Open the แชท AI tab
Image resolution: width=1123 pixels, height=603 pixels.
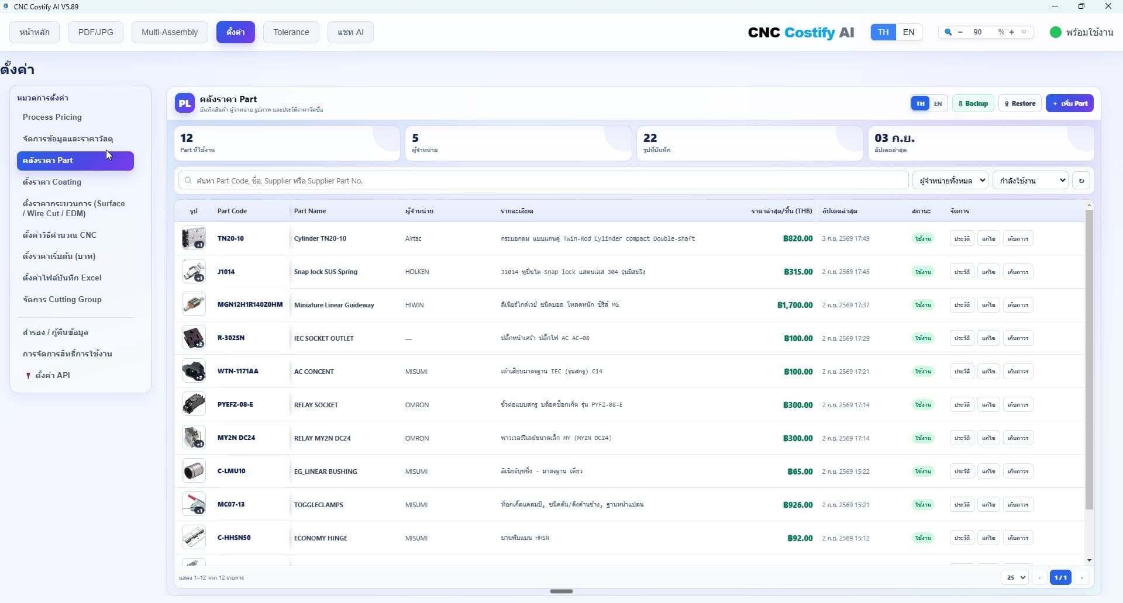coord(350,32)
